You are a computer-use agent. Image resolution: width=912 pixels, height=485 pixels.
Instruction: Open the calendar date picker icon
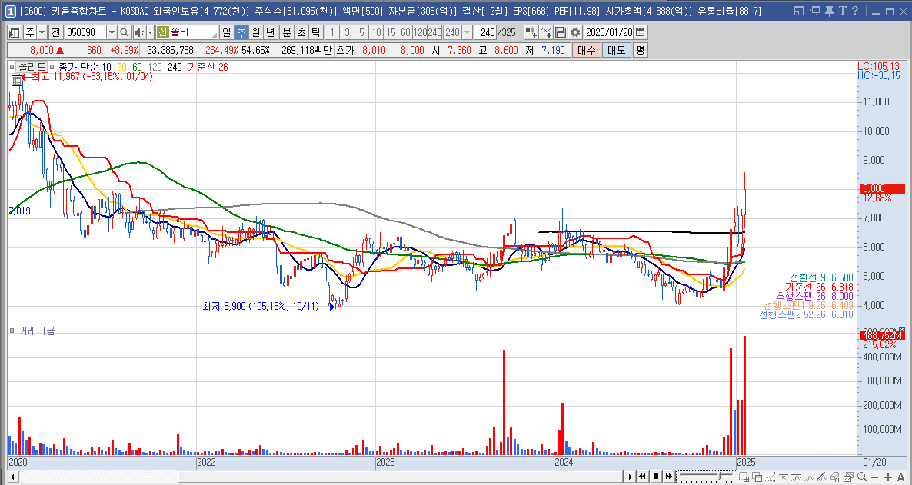tap(641, 32)
